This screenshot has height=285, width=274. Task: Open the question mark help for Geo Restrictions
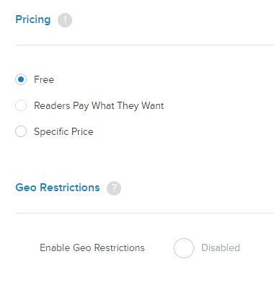114,188
